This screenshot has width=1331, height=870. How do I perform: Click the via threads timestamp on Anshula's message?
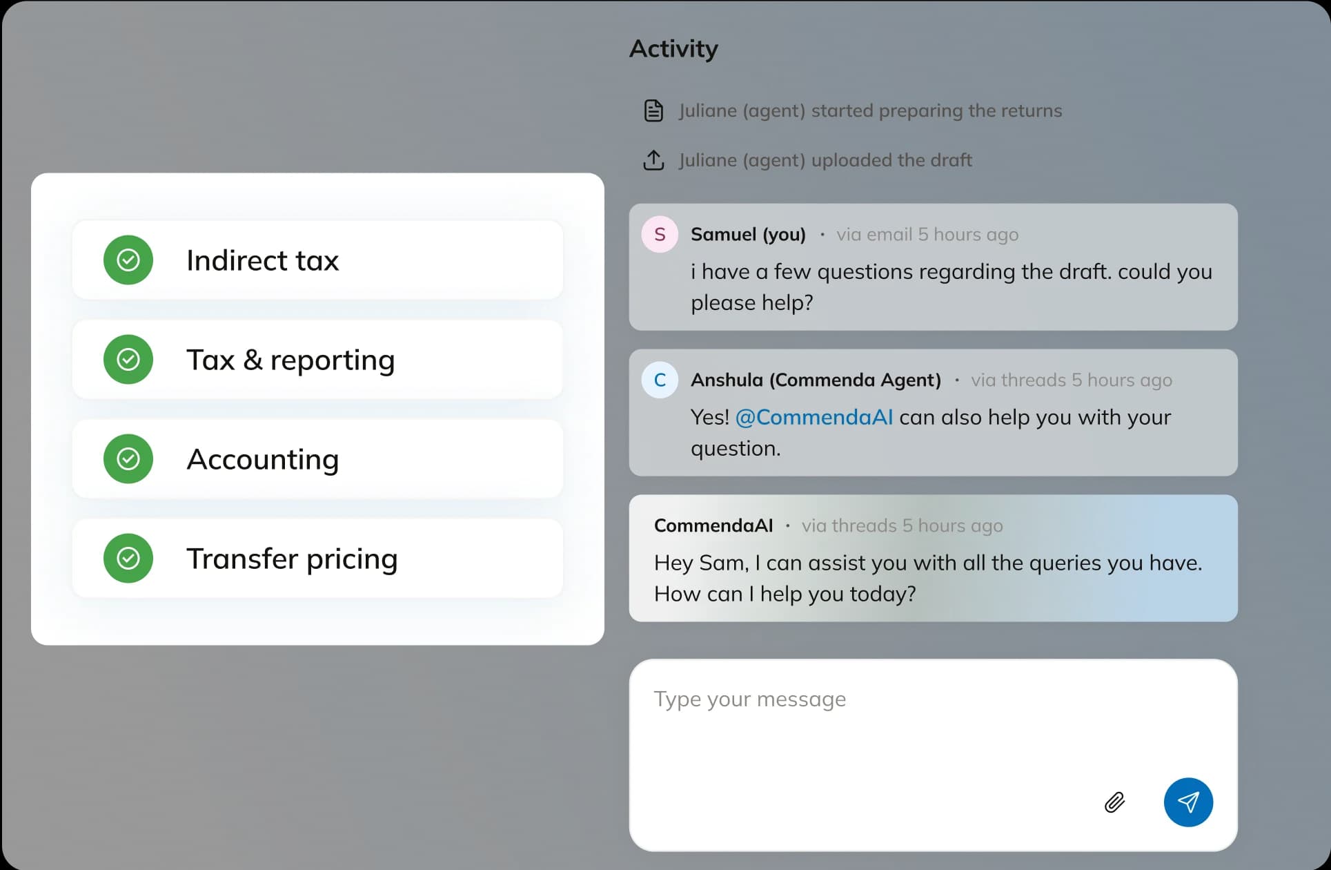coord(1072,380)
